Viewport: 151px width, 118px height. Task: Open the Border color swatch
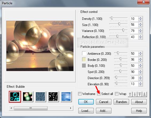(84, 60)
